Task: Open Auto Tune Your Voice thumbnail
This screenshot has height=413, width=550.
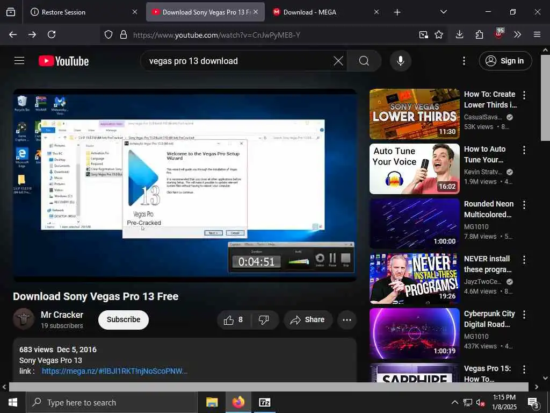Action: click(x=414, y=168)
